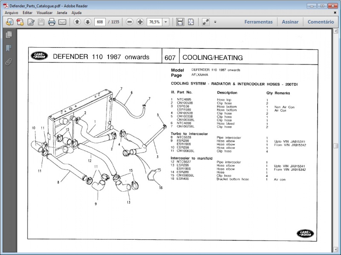Viewport: 341px width, 255px height.
Task: Click part number NTC5828
Action: [x=184, y=137]
